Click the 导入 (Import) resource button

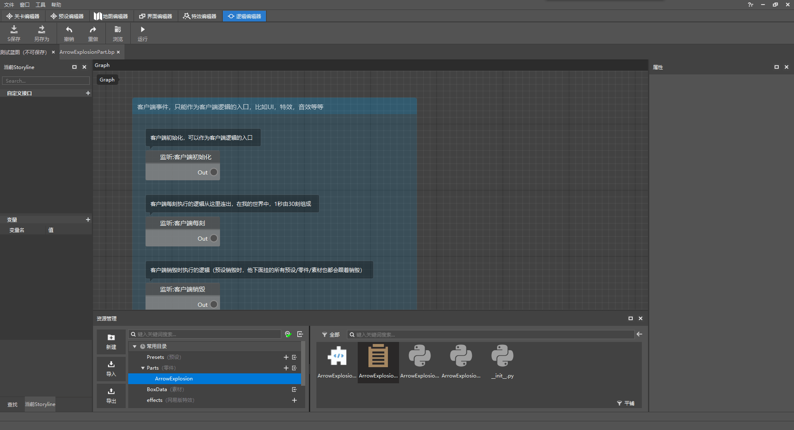(111, 368)
